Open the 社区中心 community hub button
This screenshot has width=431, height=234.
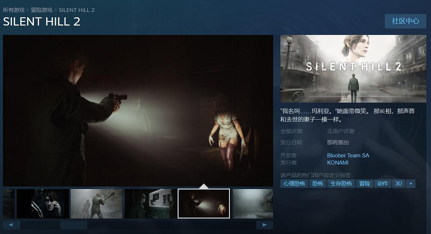point(405,21)
